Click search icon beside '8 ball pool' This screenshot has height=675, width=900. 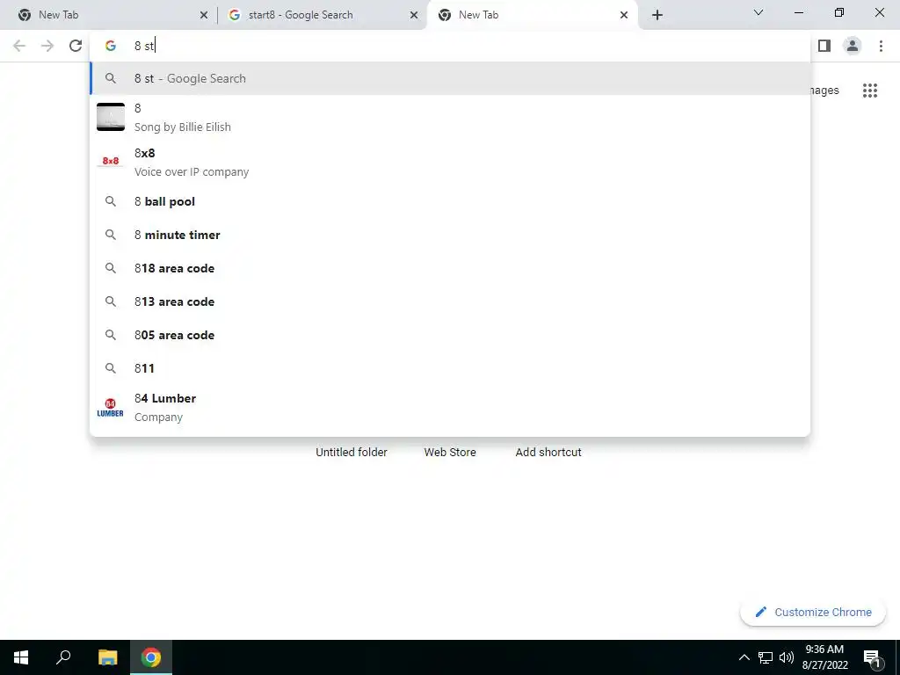tap(110, 201)
